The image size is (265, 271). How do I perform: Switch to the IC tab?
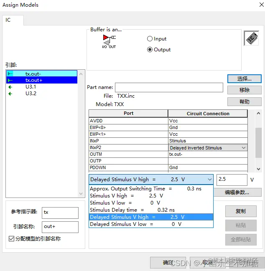13,20
